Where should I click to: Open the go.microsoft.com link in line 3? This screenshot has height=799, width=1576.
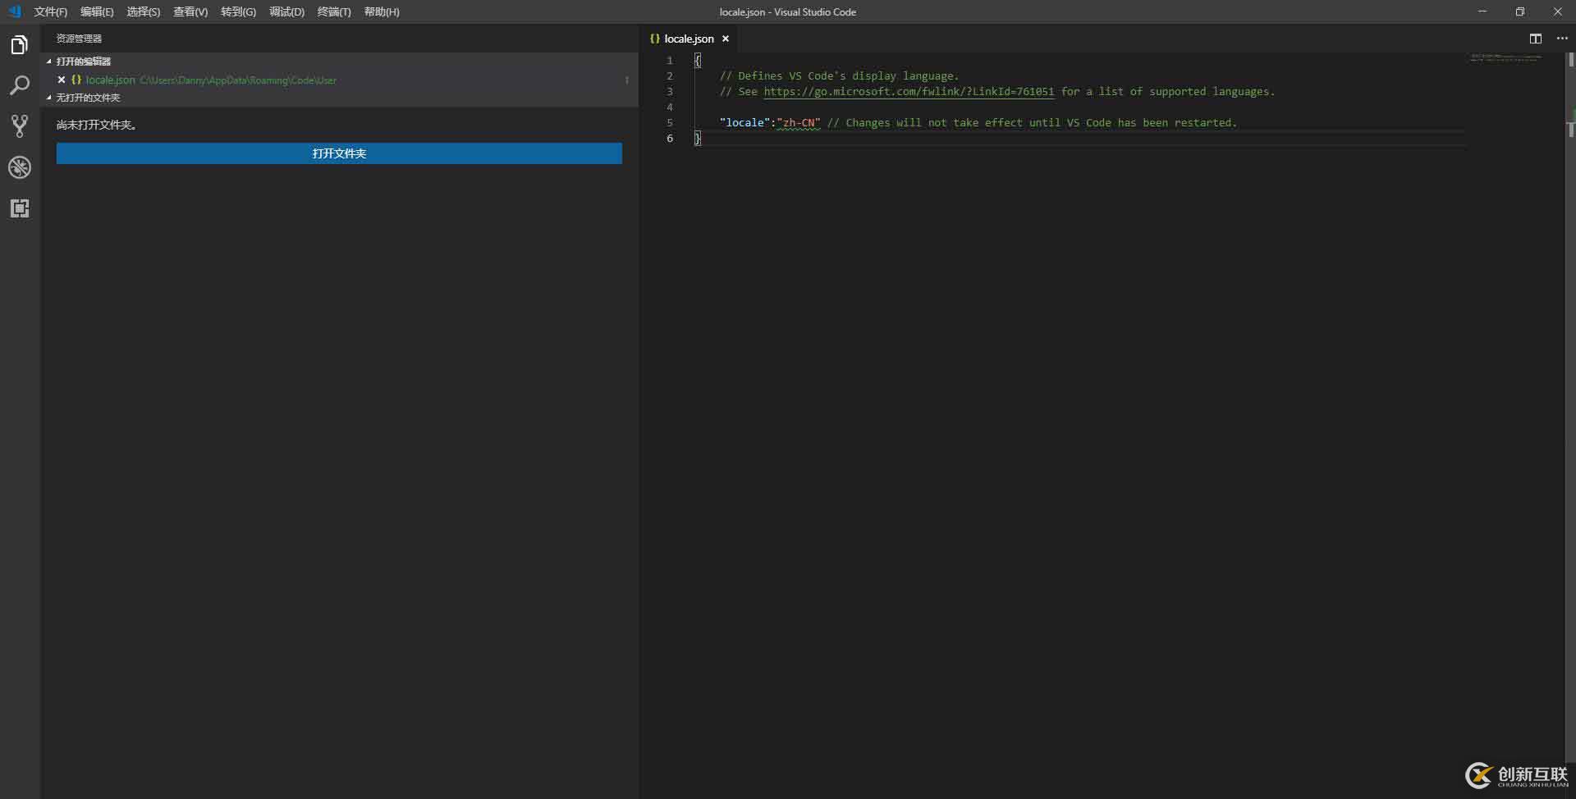coord(909,91)
